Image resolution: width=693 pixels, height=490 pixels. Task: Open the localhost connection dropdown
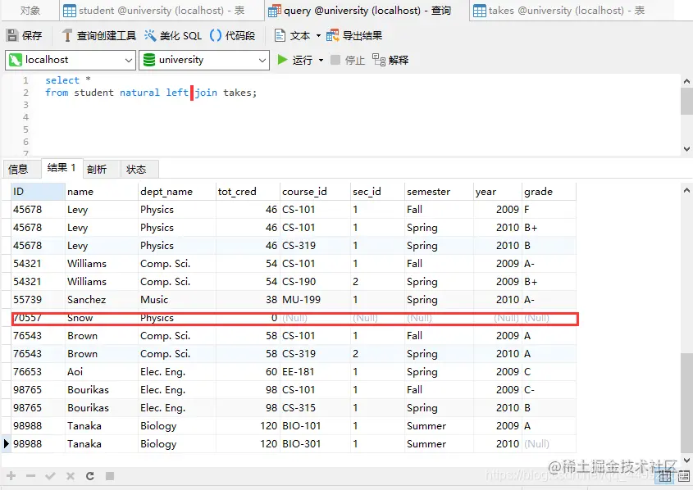[71, 60]
